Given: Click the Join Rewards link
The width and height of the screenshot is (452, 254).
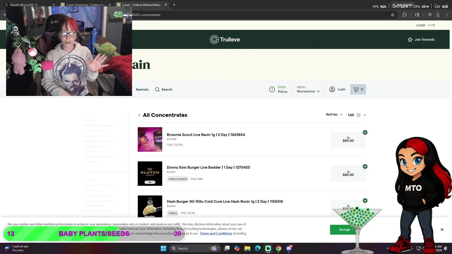Looking at the screenshot, I should pyautogui.click(x=424, y=40).
